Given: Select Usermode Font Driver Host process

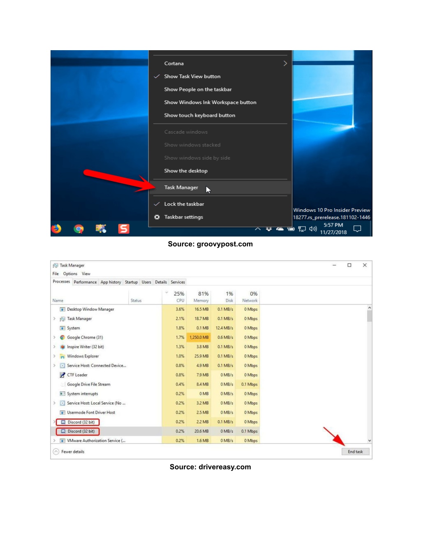Looking at the screenshot, I should click(155, 413).
